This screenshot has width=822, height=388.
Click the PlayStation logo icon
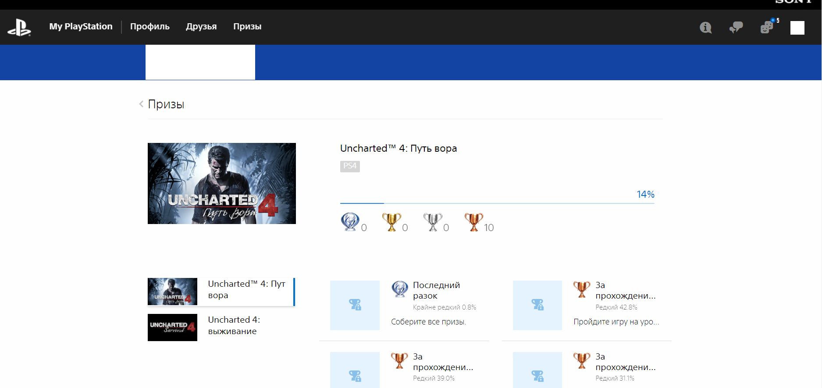19,27
